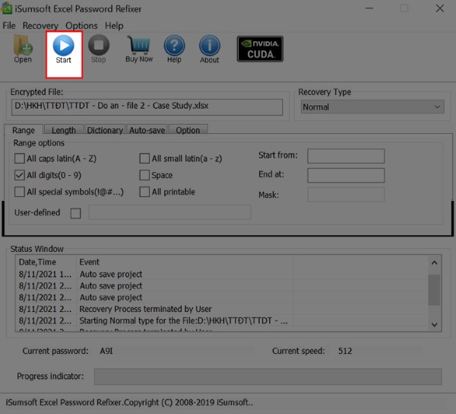Screen dimensions: 456x414
Task: Switch to the Dictionary tab
Action: coord(105,130)
